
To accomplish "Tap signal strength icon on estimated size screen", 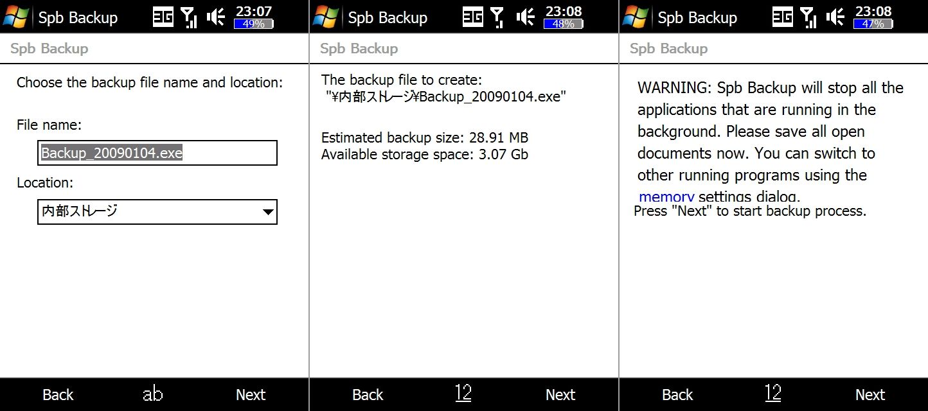I will tap(499, 17).
